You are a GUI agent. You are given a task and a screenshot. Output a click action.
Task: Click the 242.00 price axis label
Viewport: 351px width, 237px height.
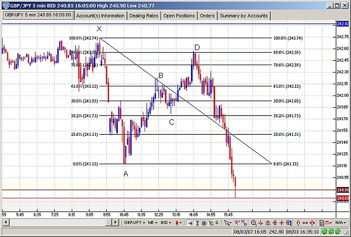pyautogui.click(x=343, y=95)
